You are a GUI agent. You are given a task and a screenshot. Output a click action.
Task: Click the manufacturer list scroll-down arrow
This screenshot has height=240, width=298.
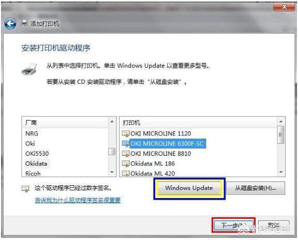(x=112, y=172)
